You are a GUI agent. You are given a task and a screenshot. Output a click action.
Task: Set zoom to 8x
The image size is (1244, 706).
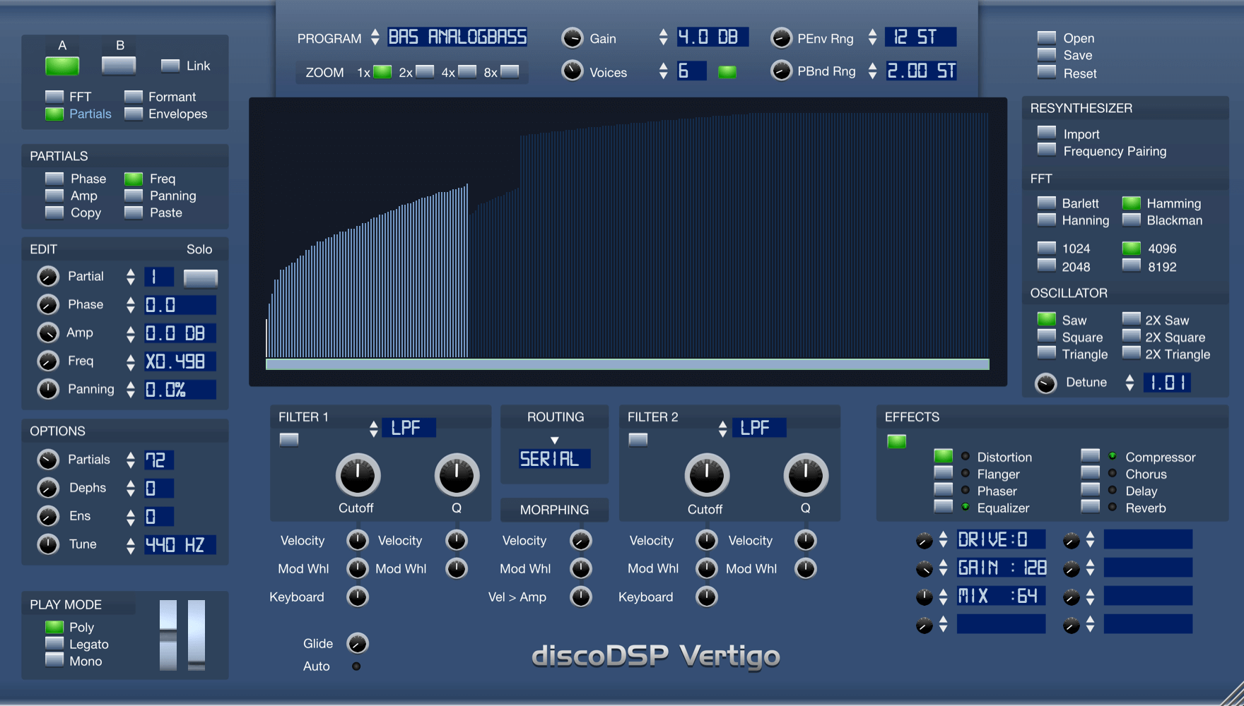[510, 71]
